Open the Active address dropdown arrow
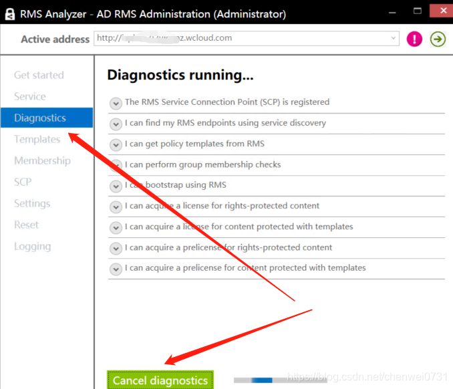 (x=393, y=38)
